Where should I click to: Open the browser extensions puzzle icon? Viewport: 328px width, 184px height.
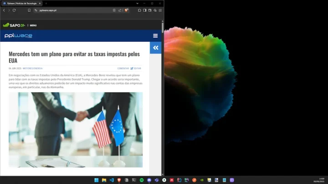(x=139, y=10)
